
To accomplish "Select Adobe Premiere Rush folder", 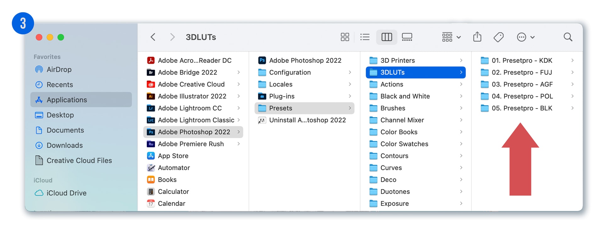I will coord(193,144).
